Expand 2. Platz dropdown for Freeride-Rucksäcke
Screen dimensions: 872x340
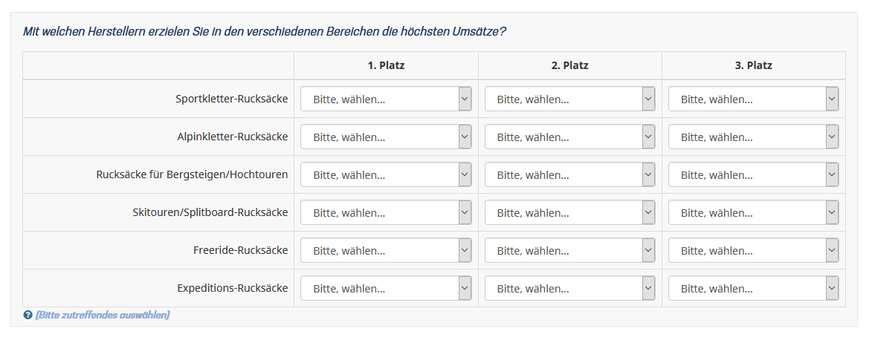(569, 250)
